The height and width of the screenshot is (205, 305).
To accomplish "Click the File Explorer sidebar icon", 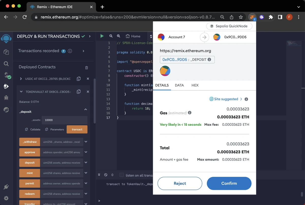I will (6, 52).
